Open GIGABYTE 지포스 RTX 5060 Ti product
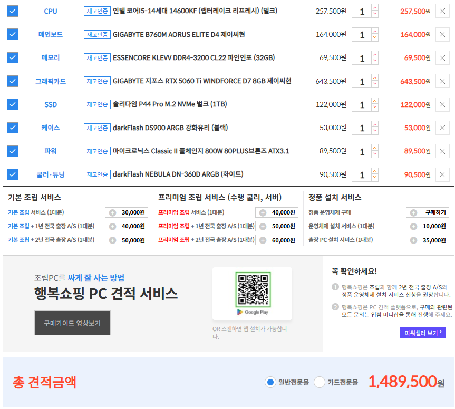 [202, 81]
